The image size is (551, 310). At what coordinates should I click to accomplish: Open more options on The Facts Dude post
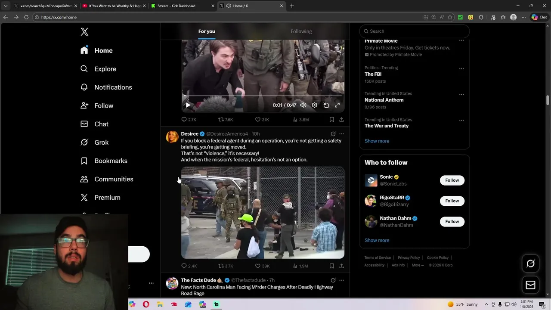point(341,280)
